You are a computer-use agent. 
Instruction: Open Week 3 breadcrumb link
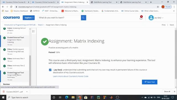[41, 25]
